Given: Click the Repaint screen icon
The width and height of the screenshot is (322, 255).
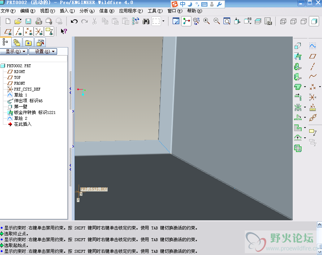Looking at the screenshot, I should point(176,21).
